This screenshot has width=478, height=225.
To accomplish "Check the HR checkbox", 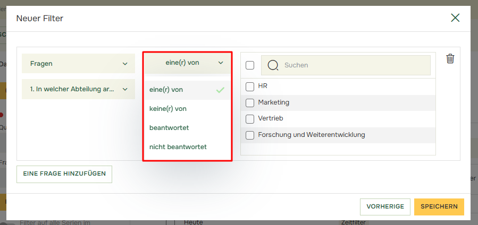I will [x=250, y=86].
